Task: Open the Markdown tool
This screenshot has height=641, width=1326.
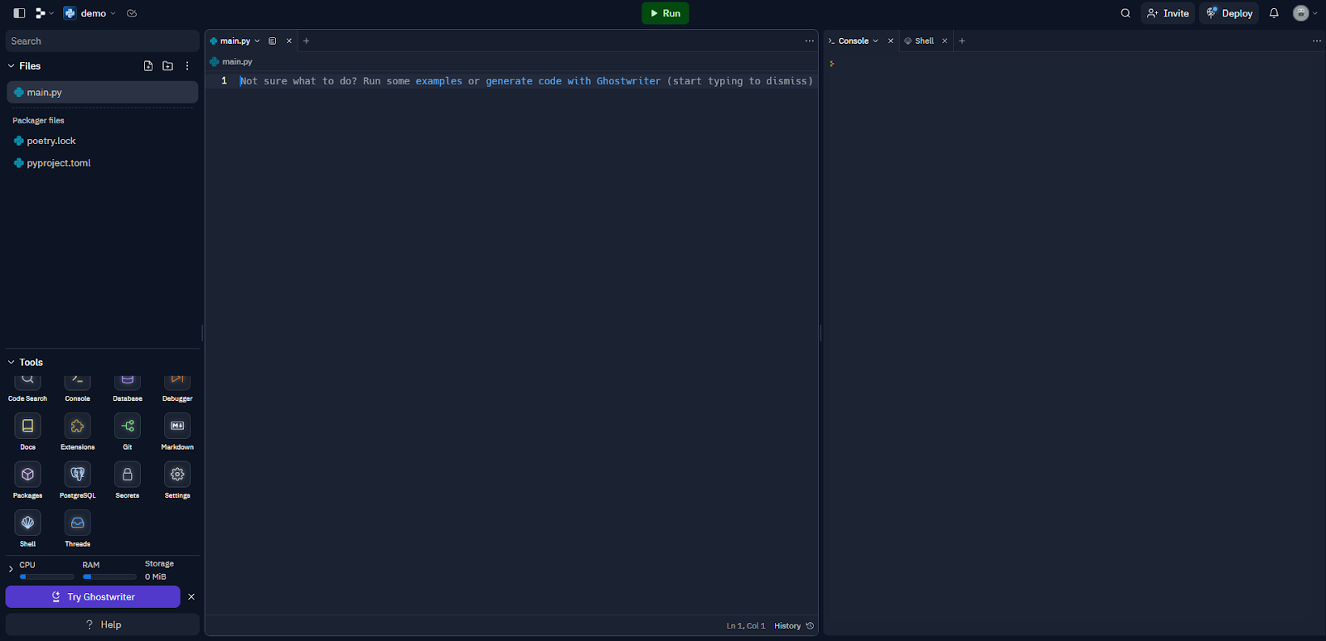Action: tap(177, 427)
